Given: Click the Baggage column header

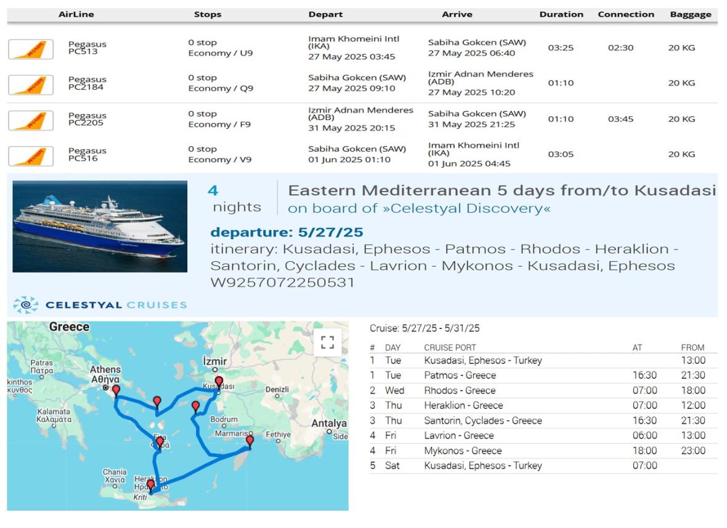Looking at the screenshot, I should tap(690, 15).
